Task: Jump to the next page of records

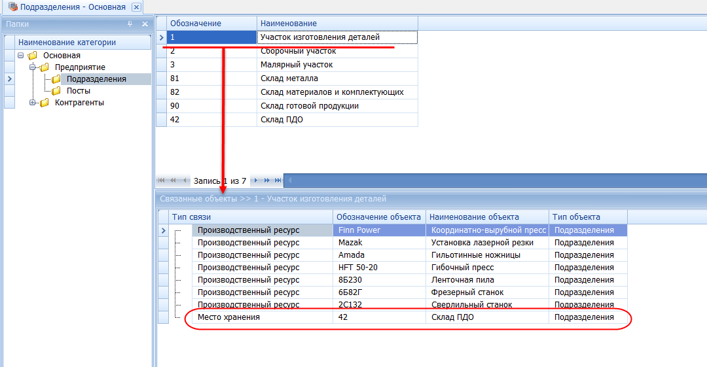Action: (x=267, y=180)
